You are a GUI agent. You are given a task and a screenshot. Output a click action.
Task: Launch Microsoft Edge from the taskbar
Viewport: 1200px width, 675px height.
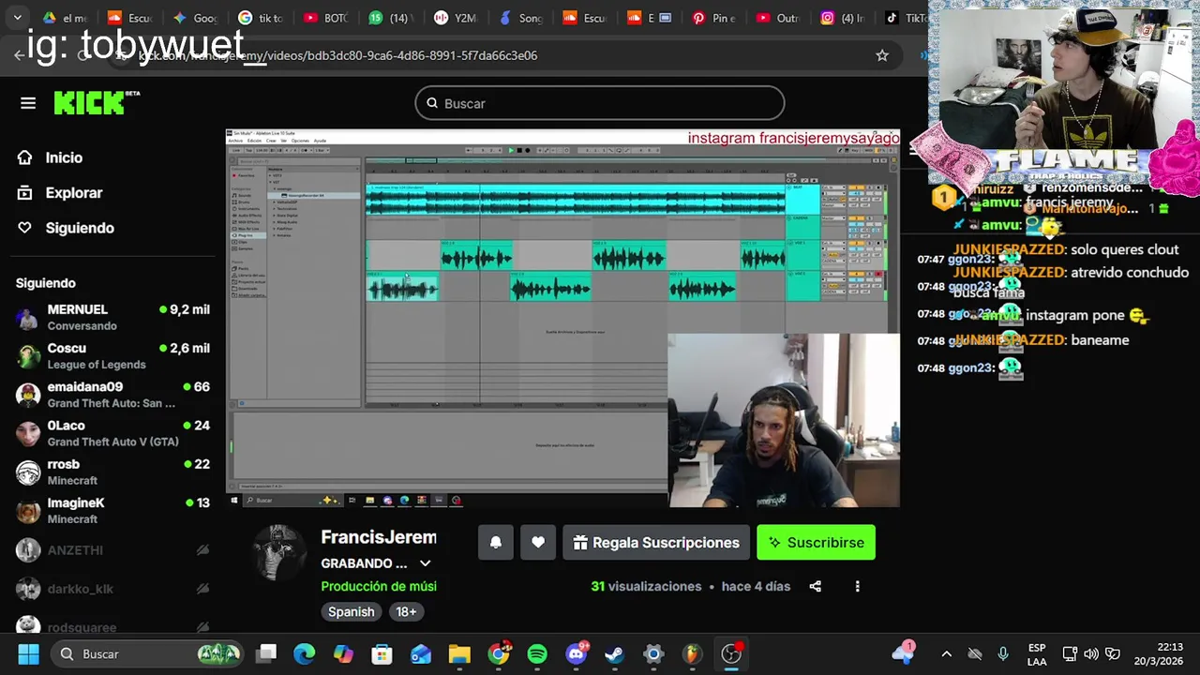click(x=305, y=653)
